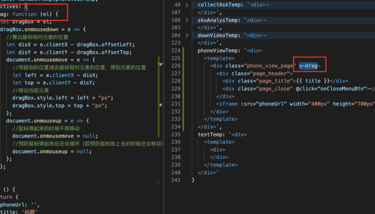375x214 pixels.
Task: Click document.onmouseup = e => line
Action: [x=47, y=121]
